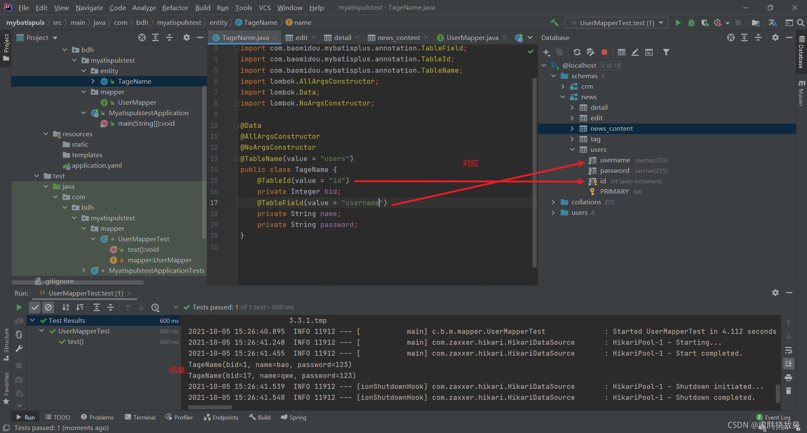Open table editor icon in Database toolbar
This screenshot has height=433, width=807.
point(622,52)
